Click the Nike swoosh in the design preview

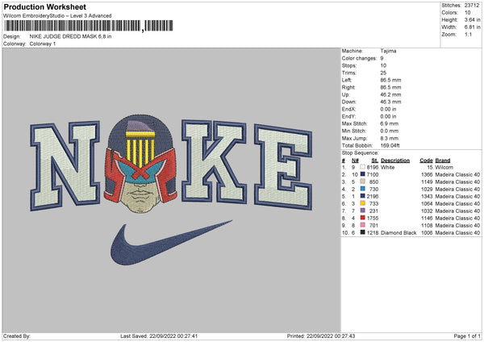(x=171, y=243)
